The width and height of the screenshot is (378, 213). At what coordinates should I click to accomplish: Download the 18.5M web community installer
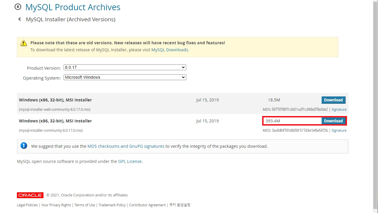[333, 100]
